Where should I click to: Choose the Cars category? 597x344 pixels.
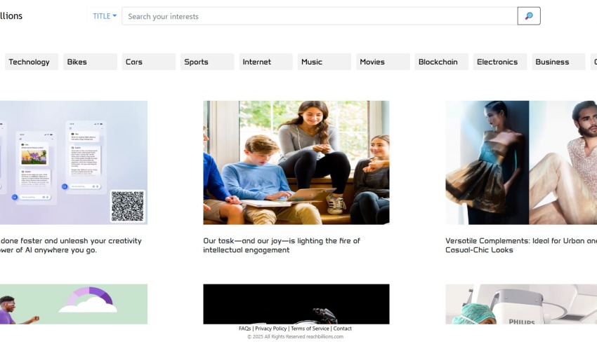(x=148, y=62)
